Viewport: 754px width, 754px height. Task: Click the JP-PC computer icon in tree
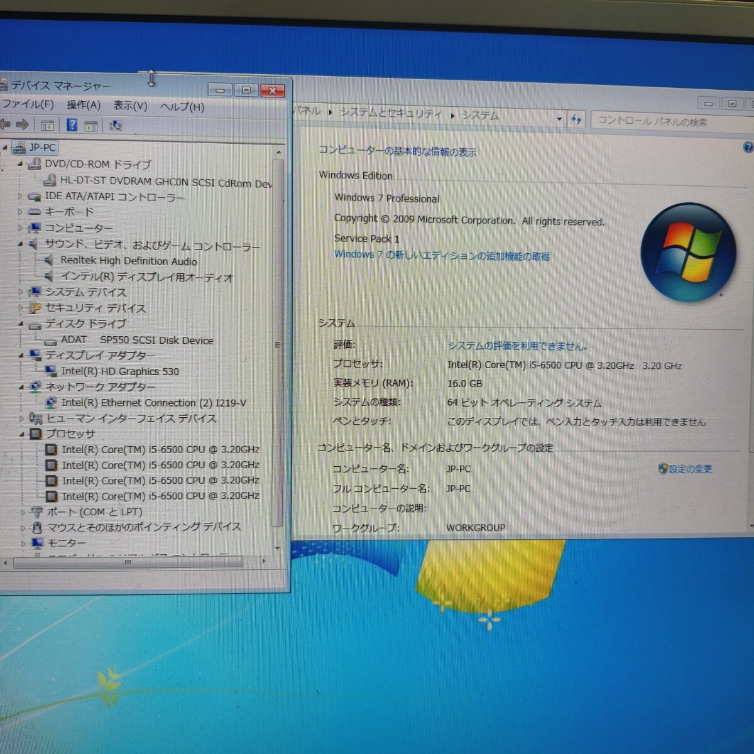(x=19, y=148)
